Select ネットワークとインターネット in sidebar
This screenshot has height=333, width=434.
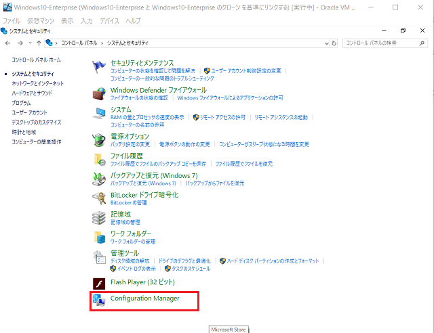pos(38,83)
